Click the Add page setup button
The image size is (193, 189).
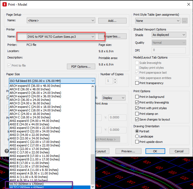tap(112, 21)
